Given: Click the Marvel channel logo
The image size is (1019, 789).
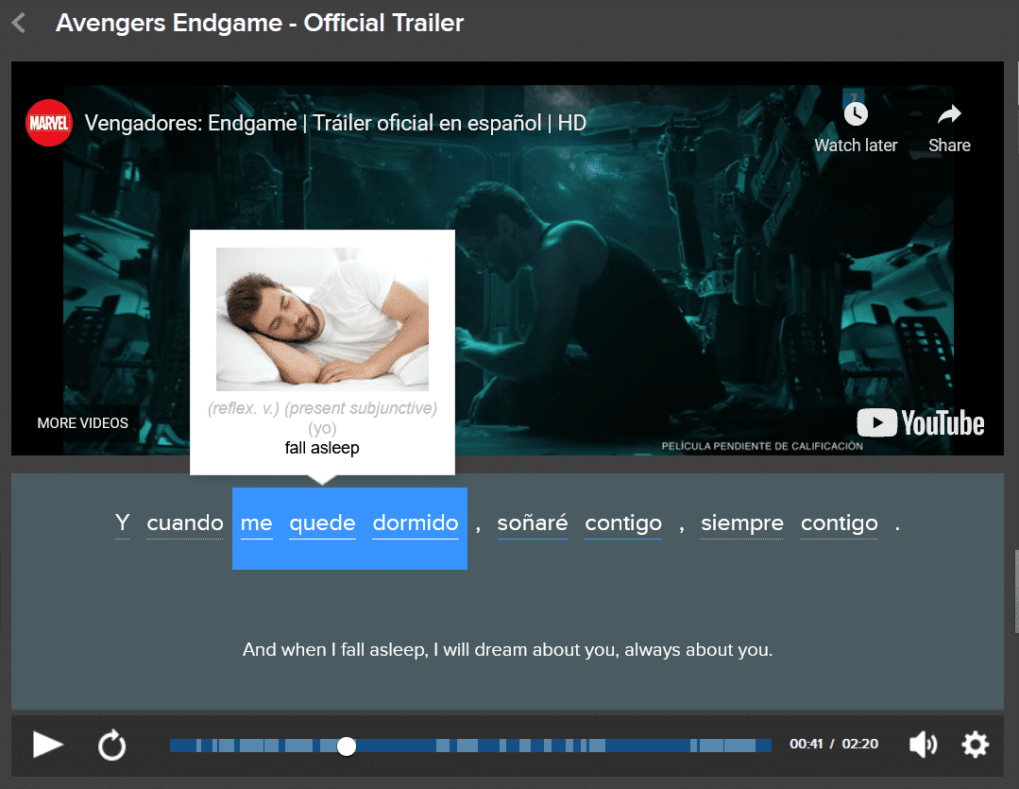Looking at the screenshot, I should point(49,123).
